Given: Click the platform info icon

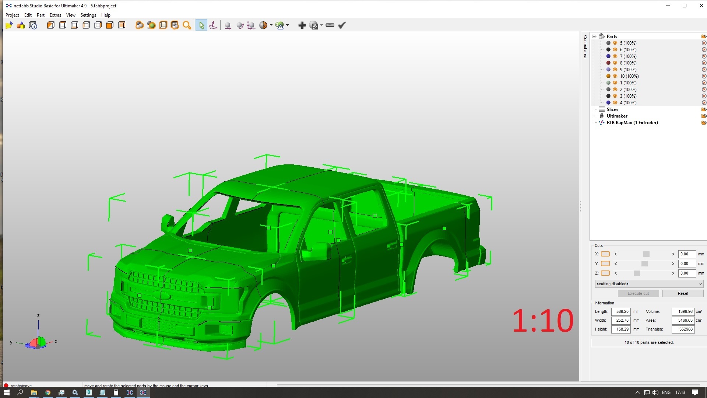Looking at the screenshot, I should coord(33,25).
